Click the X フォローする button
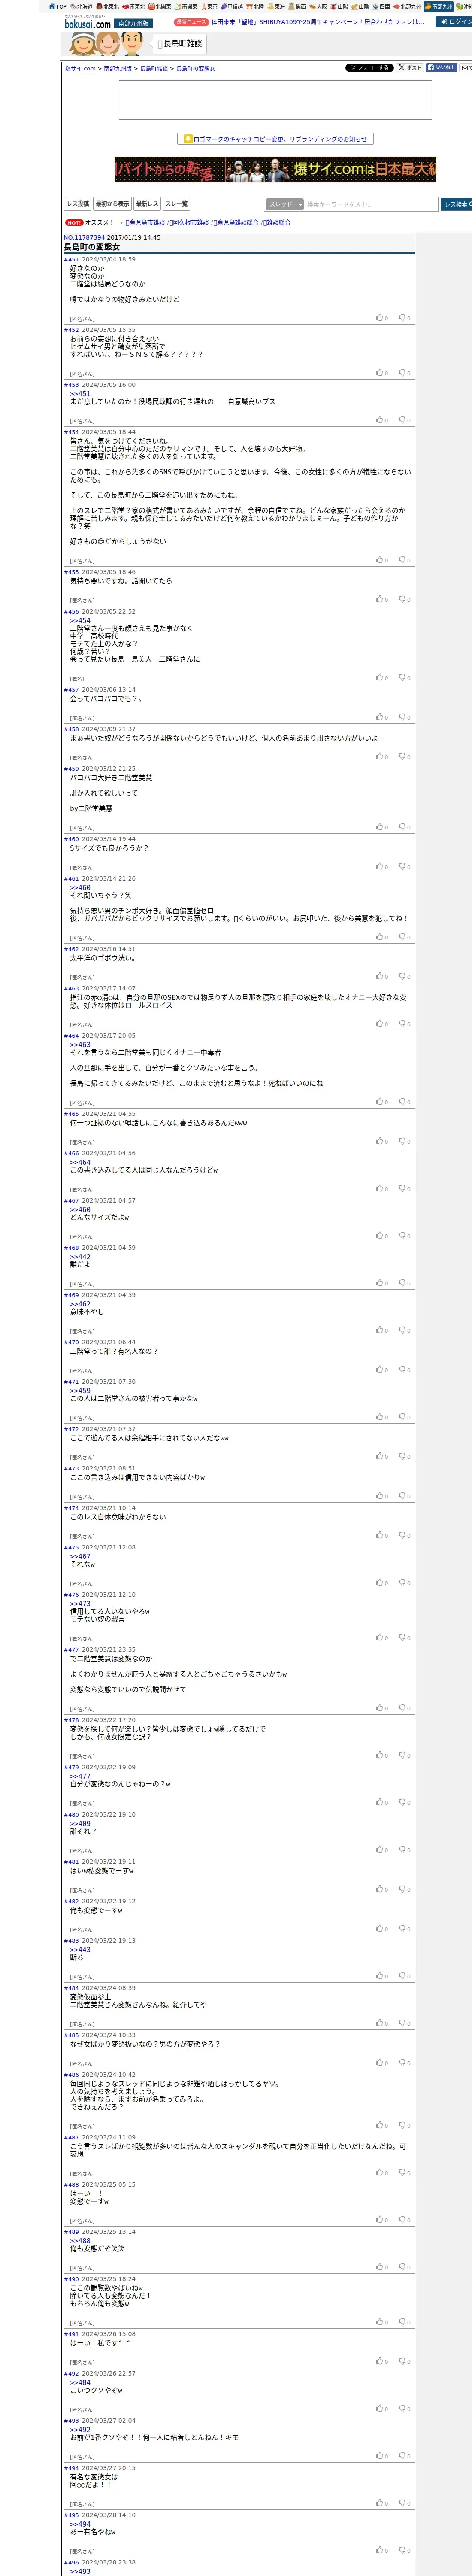 click(369, 68)
